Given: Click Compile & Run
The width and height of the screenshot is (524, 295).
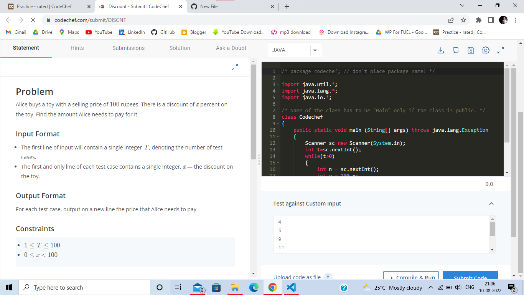Looking at the screenshot, I should click(411, 277).
